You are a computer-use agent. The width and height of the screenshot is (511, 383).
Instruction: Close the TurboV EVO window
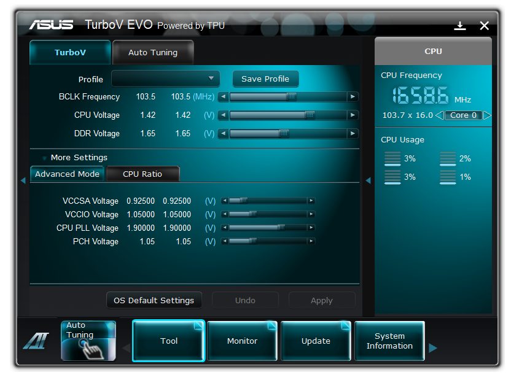484,26
